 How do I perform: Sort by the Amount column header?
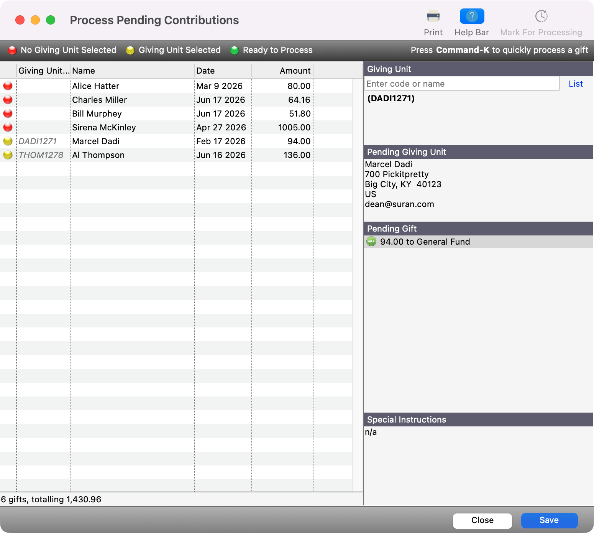282,71
